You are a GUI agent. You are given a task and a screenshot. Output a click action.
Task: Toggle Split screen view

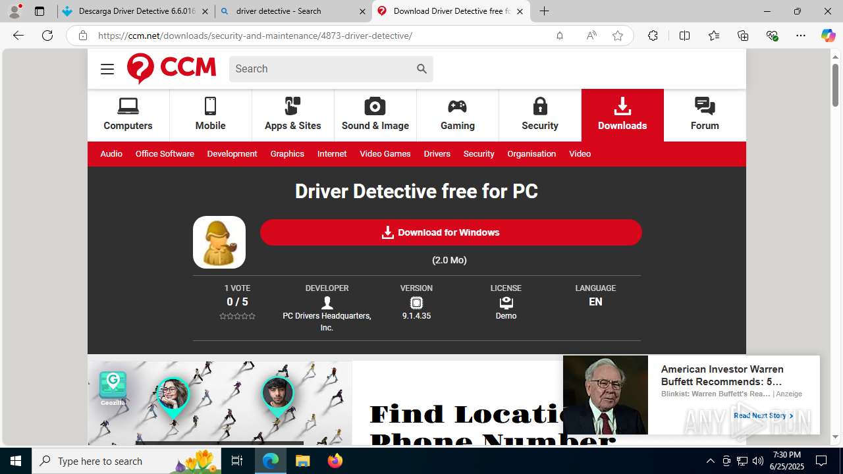[x=684, y=36]
